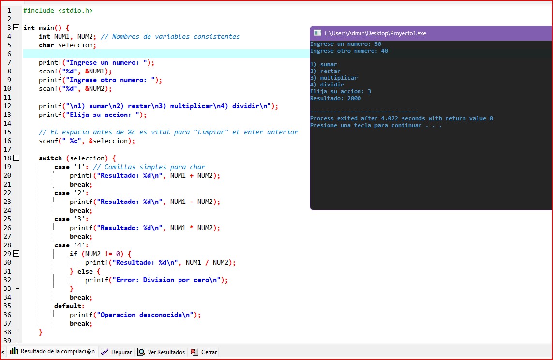Click the red X icon beside Cerrar
553x360 pixels.
pos(194,352)
